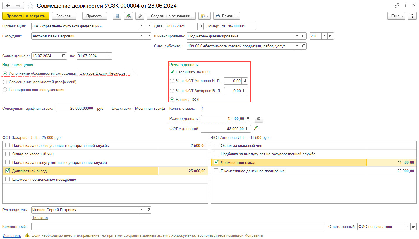419x239 pixels.
Task: Click the Колич. ставок value link
Action: (x=202, y=108)
